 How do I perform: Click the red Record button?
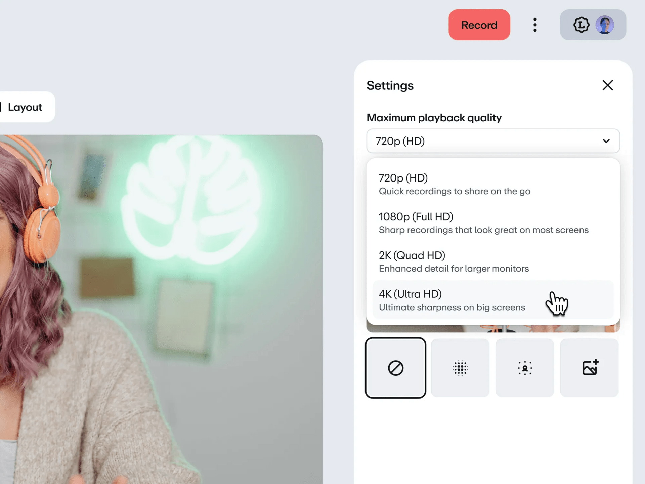[x=479, y=25]
